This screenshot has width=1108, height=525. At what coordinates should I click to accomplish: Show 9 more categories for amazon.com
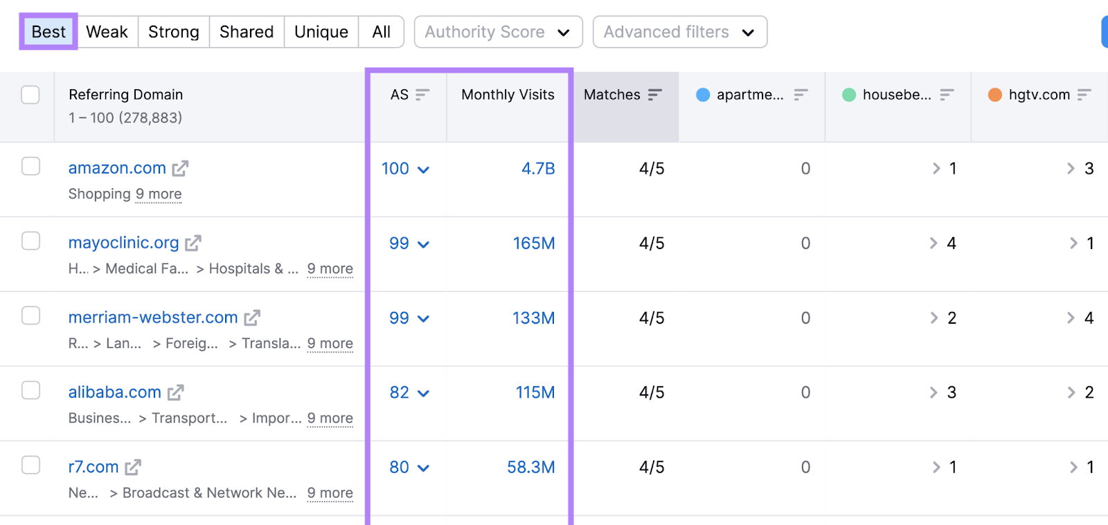159,194
